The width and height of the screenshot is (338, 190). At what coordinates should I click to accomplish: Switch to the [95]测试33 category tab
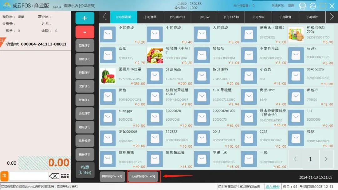tap(177, 17)
